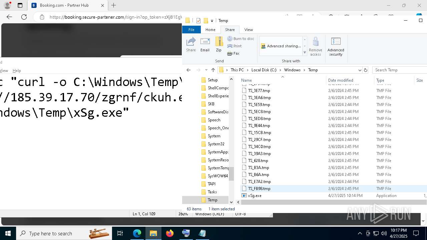Viewport: 427px width, 240px height.
Task: Show hidden tray icons chevron
Action: pos(360,233)
